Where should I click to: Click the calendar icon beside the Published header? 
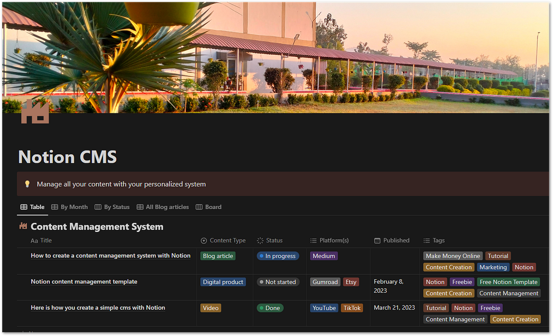click(x=378, y=240)
